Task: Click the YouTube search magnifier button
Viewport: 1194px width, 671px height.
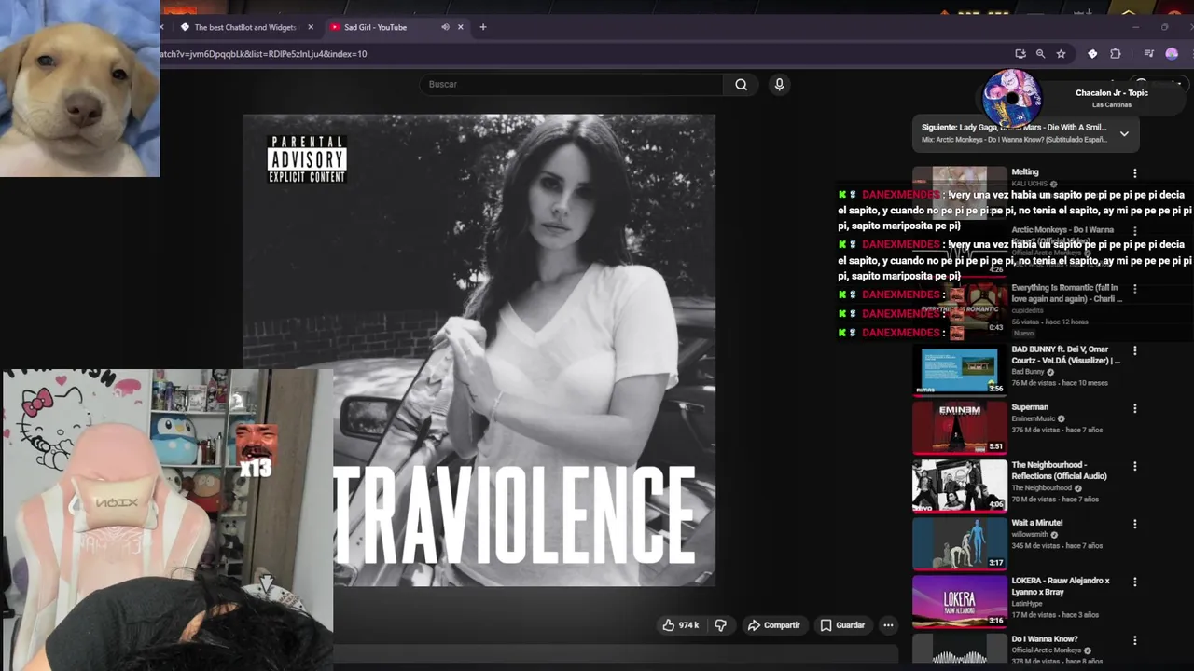Action: click(741, 85)
